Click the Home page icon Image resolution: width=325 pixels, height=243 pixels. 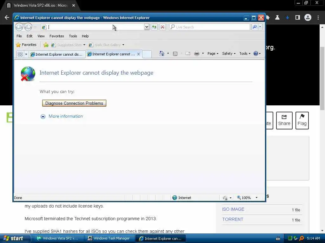coord(162,53)
